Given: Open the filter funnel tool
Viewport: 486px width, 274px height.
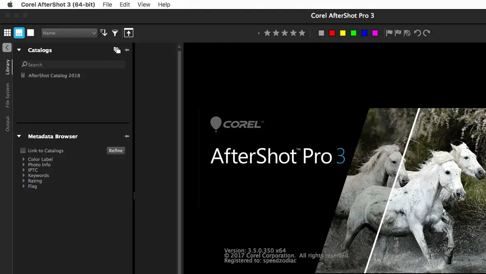Looking at the screenshot, I should tap(115, 33).
